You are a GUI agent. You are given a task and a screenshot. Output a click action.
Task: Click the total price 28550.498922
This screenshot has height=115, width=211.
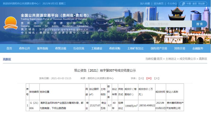(147, 105)
